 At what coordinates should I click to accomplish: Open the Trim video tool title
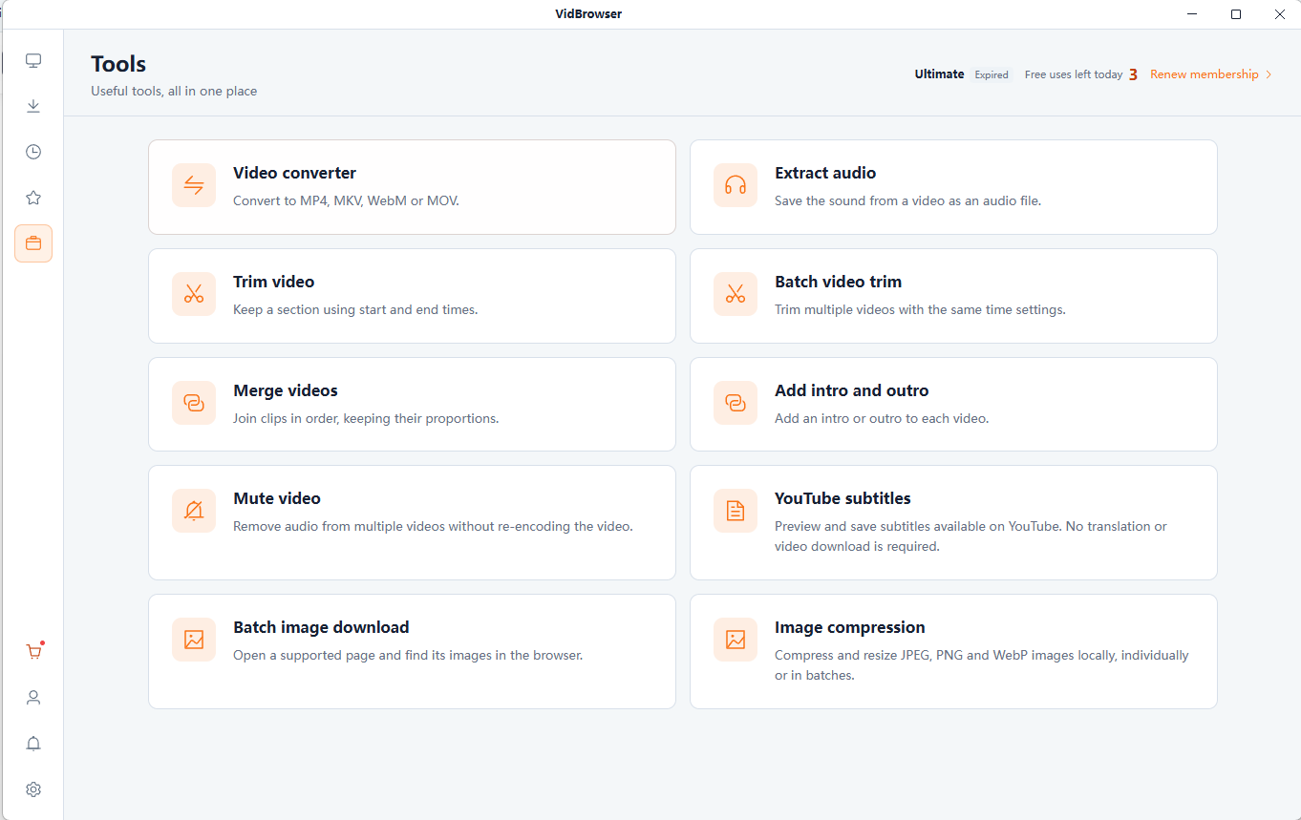(273, 282)
